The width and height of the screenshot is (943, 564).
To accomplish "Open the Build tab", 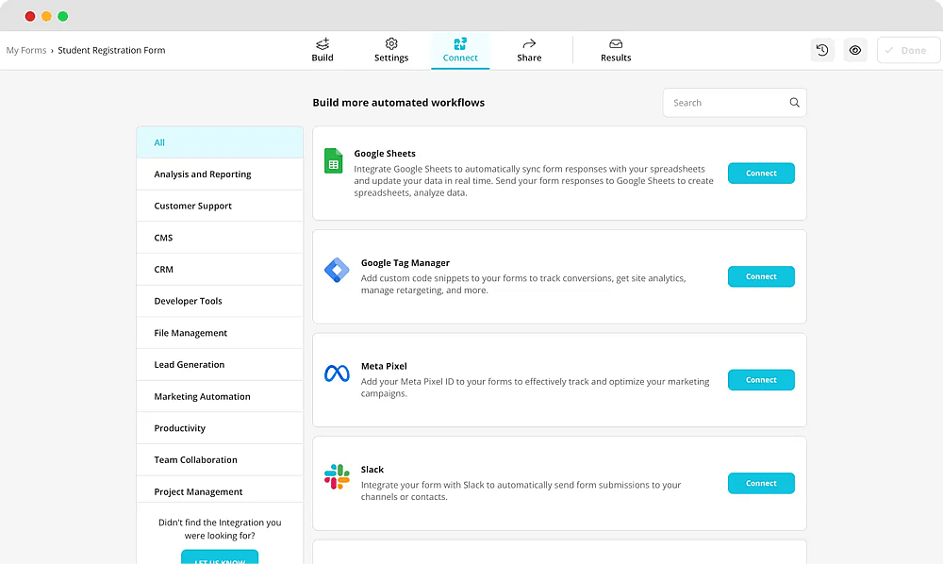I will pyautogui.click(x=323, y=51).
